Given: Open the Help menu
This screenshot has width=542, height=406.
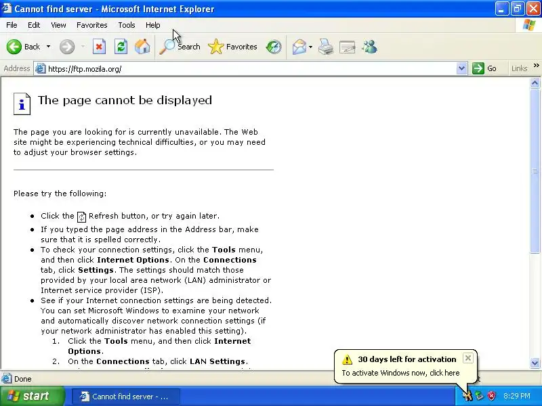Looking at the screenshot, I should (x=153, y=25).
